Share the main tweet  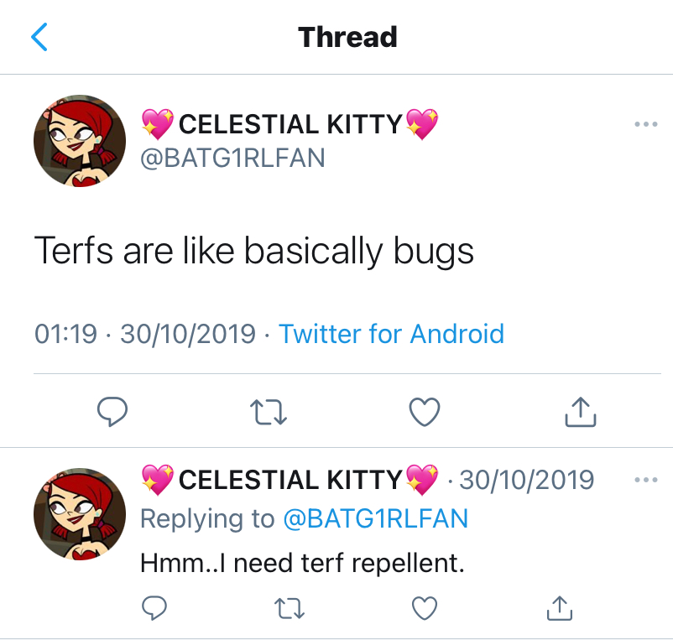(x=581, y=411)
